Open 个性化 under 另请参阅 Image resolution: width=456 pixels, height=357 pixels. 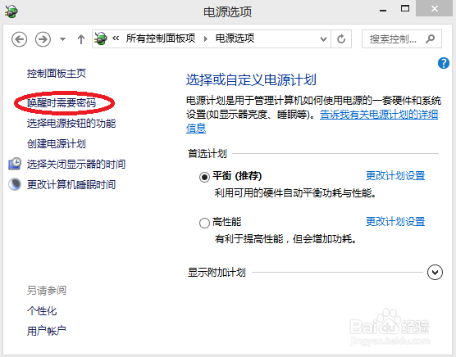[42, 310]
